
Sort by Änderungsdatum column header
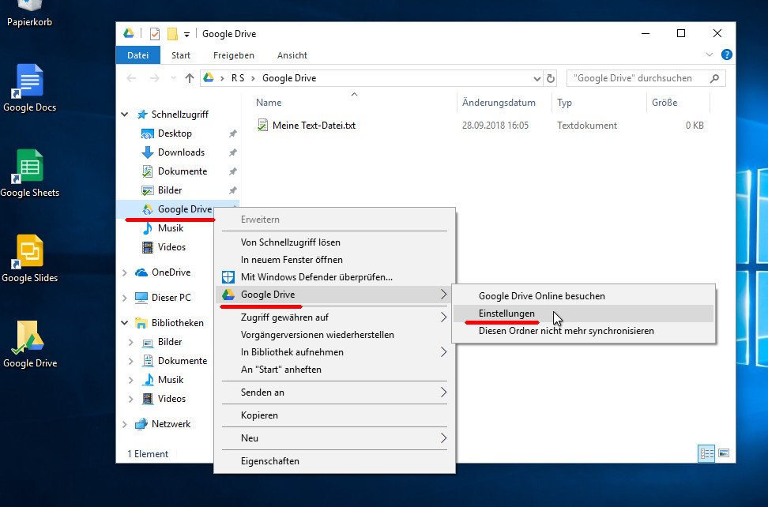499,103
